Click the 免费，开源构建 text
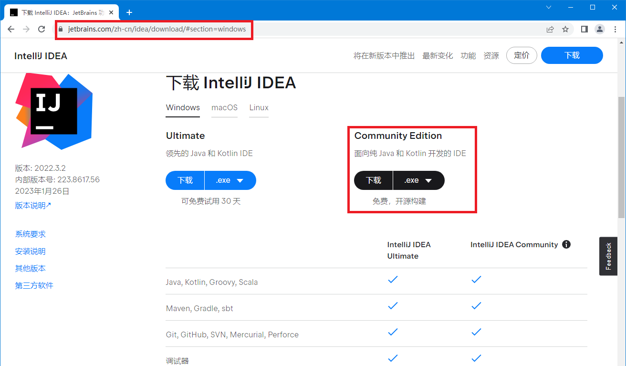626x366 pixels. 399,201
